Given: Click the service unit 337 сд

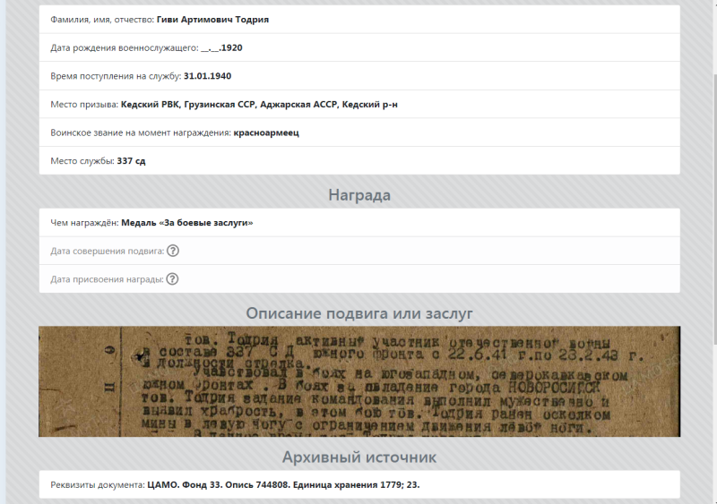Looking at the screenshot, I should tap(131, 161).
